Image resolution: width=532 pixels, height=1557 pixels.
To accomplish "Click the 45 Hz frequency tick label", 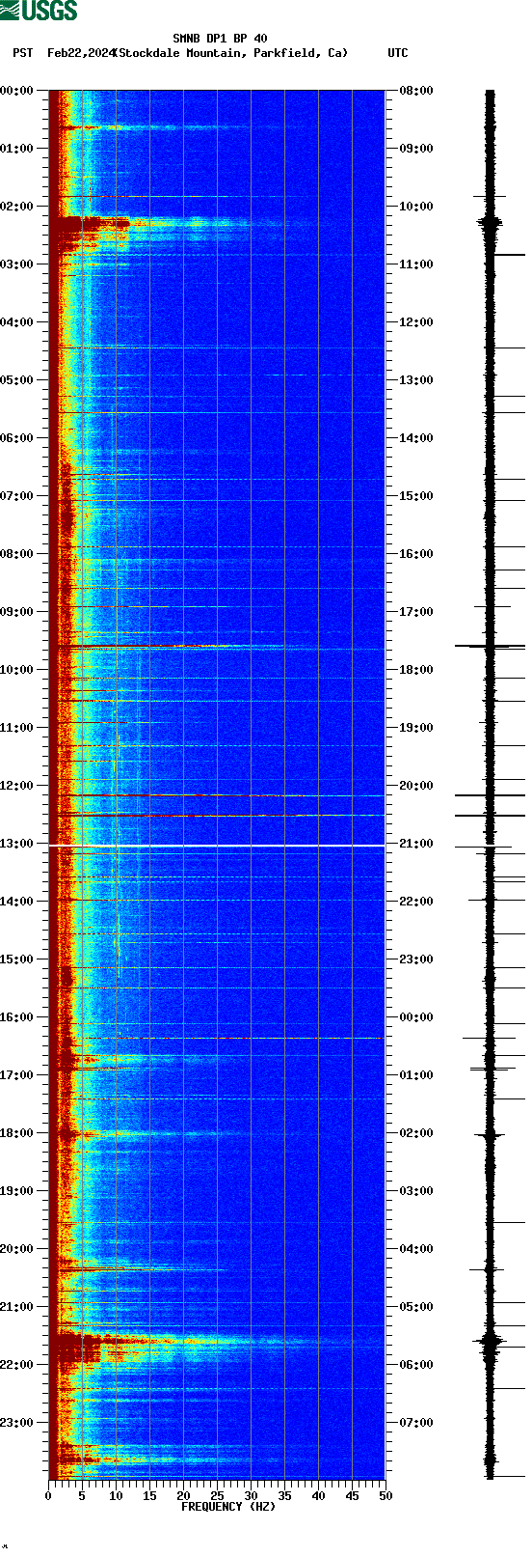I will tap(352, 1496).
